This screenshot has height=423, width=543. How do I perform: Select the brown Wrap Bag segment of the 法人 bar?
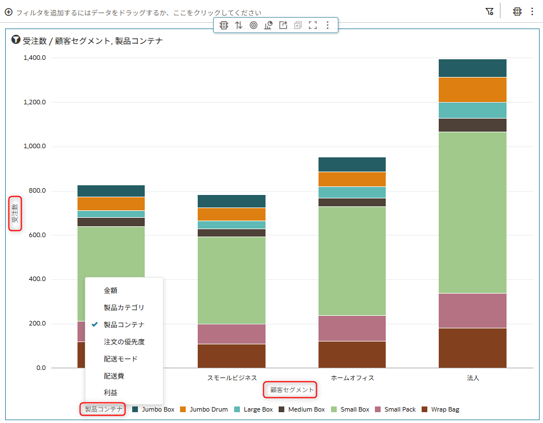click(x=472, y=348)
